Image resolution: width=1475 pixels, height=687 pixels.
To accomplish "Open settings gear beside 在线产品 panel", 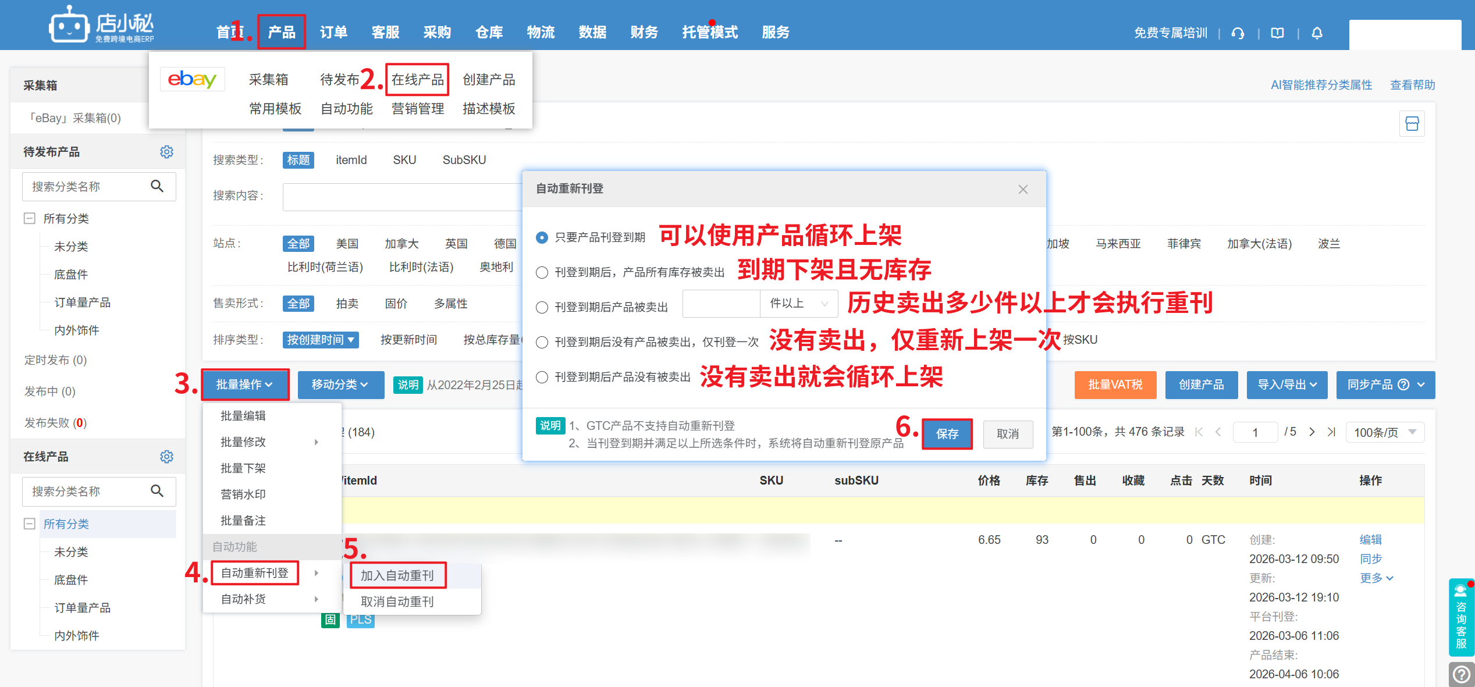I will [166, 457].
